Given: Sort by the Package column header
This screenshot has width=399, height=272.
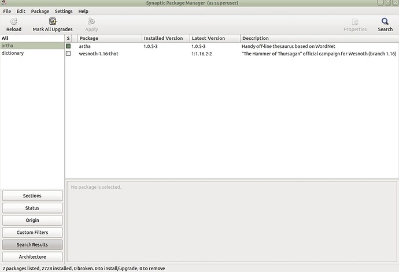Looking at the screenshot, I should [110, 38].
